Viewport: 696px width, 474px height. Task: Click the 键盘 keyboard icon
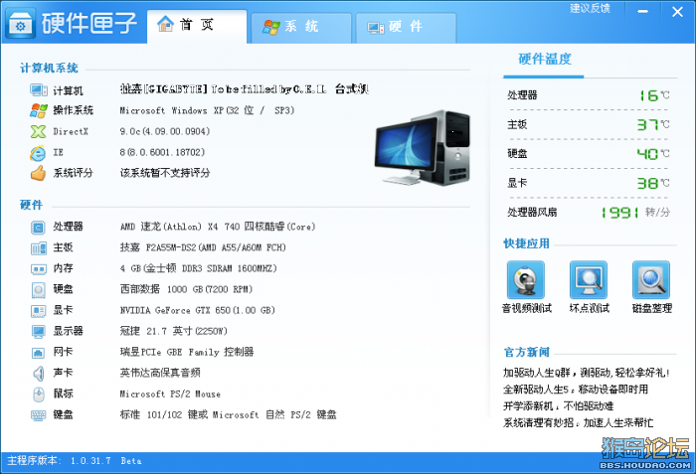click(38, 415)
